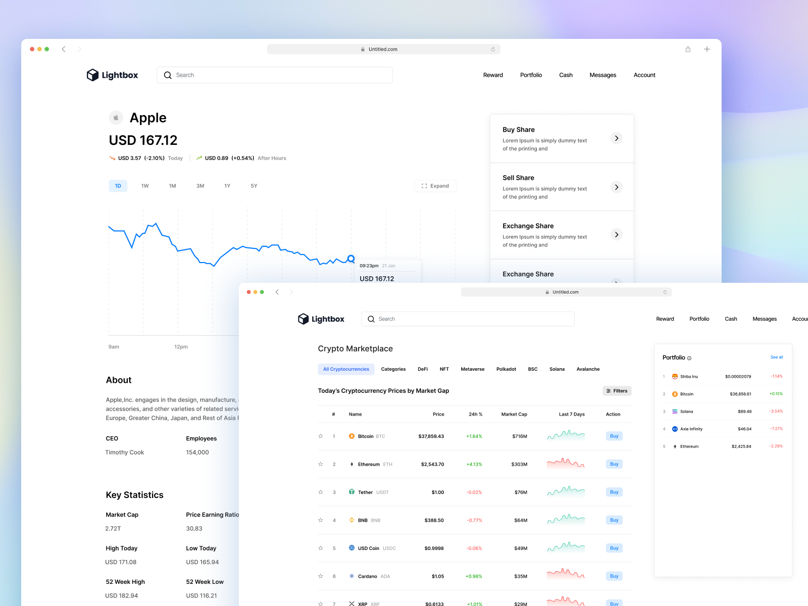Select the Bitcoin 7-day sparkline chart
The height and width of the screenshot is (606, 808).
tap(566, 436)
